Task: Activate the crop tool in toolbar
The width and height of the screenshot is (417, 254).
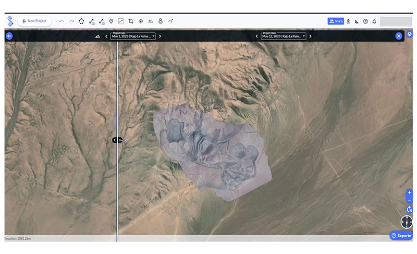Action: click(131, 21)
